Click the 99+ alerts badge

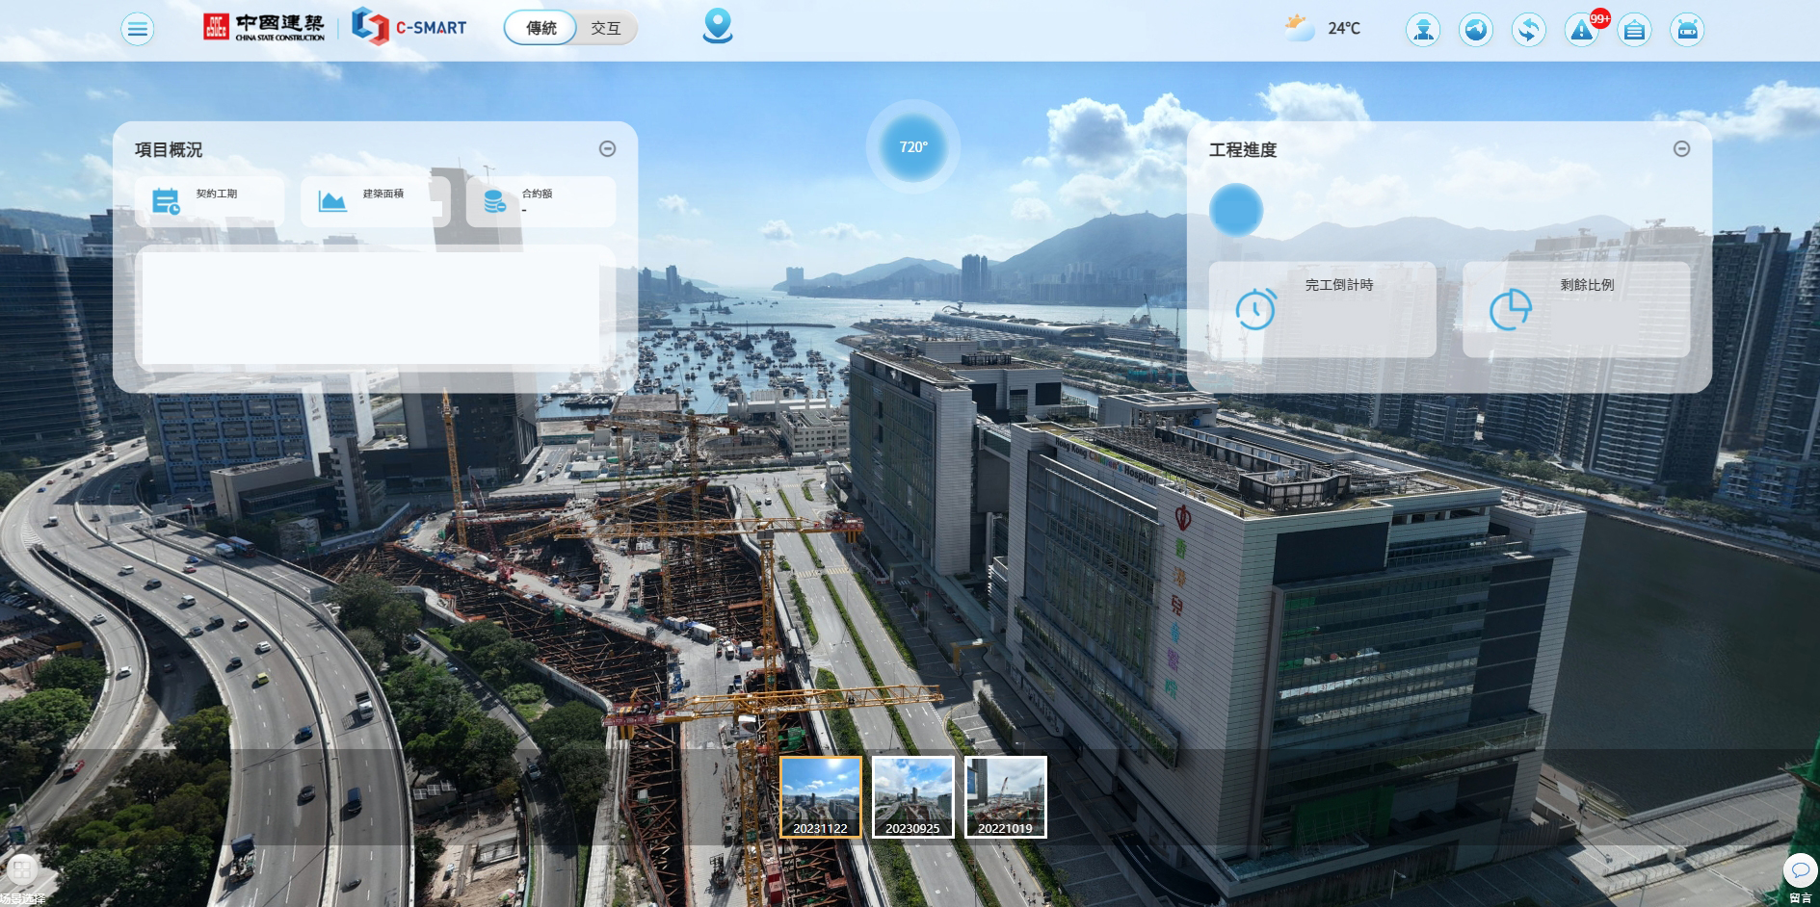tap(1600, 18)
